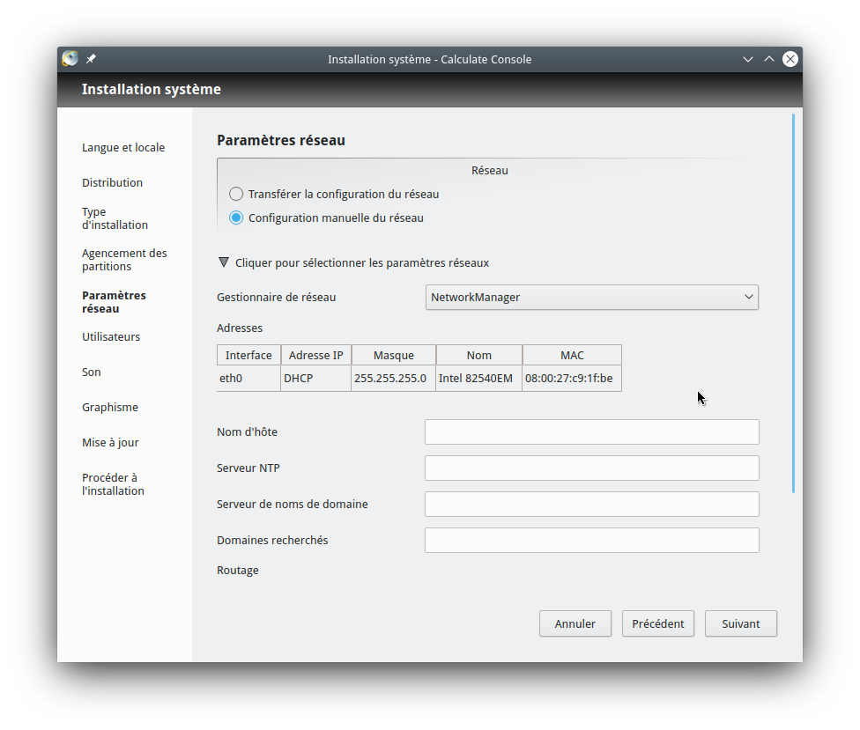The height and width of the screenshot is (730, 860).
Task: Select 'Configuration manuelle du réseau' option
Action: [236, 218]
